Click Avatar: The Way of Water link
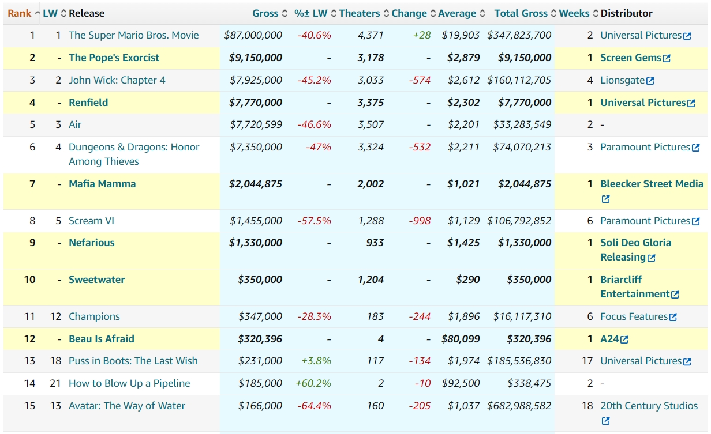 tap(127, 406)
